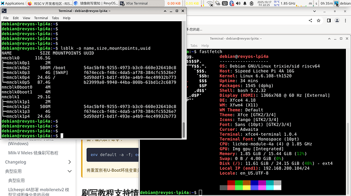The image size is (351, 196).
Task: Click the mmcblk0p2 /boot row in lsblk output
Action: [89, 68]
